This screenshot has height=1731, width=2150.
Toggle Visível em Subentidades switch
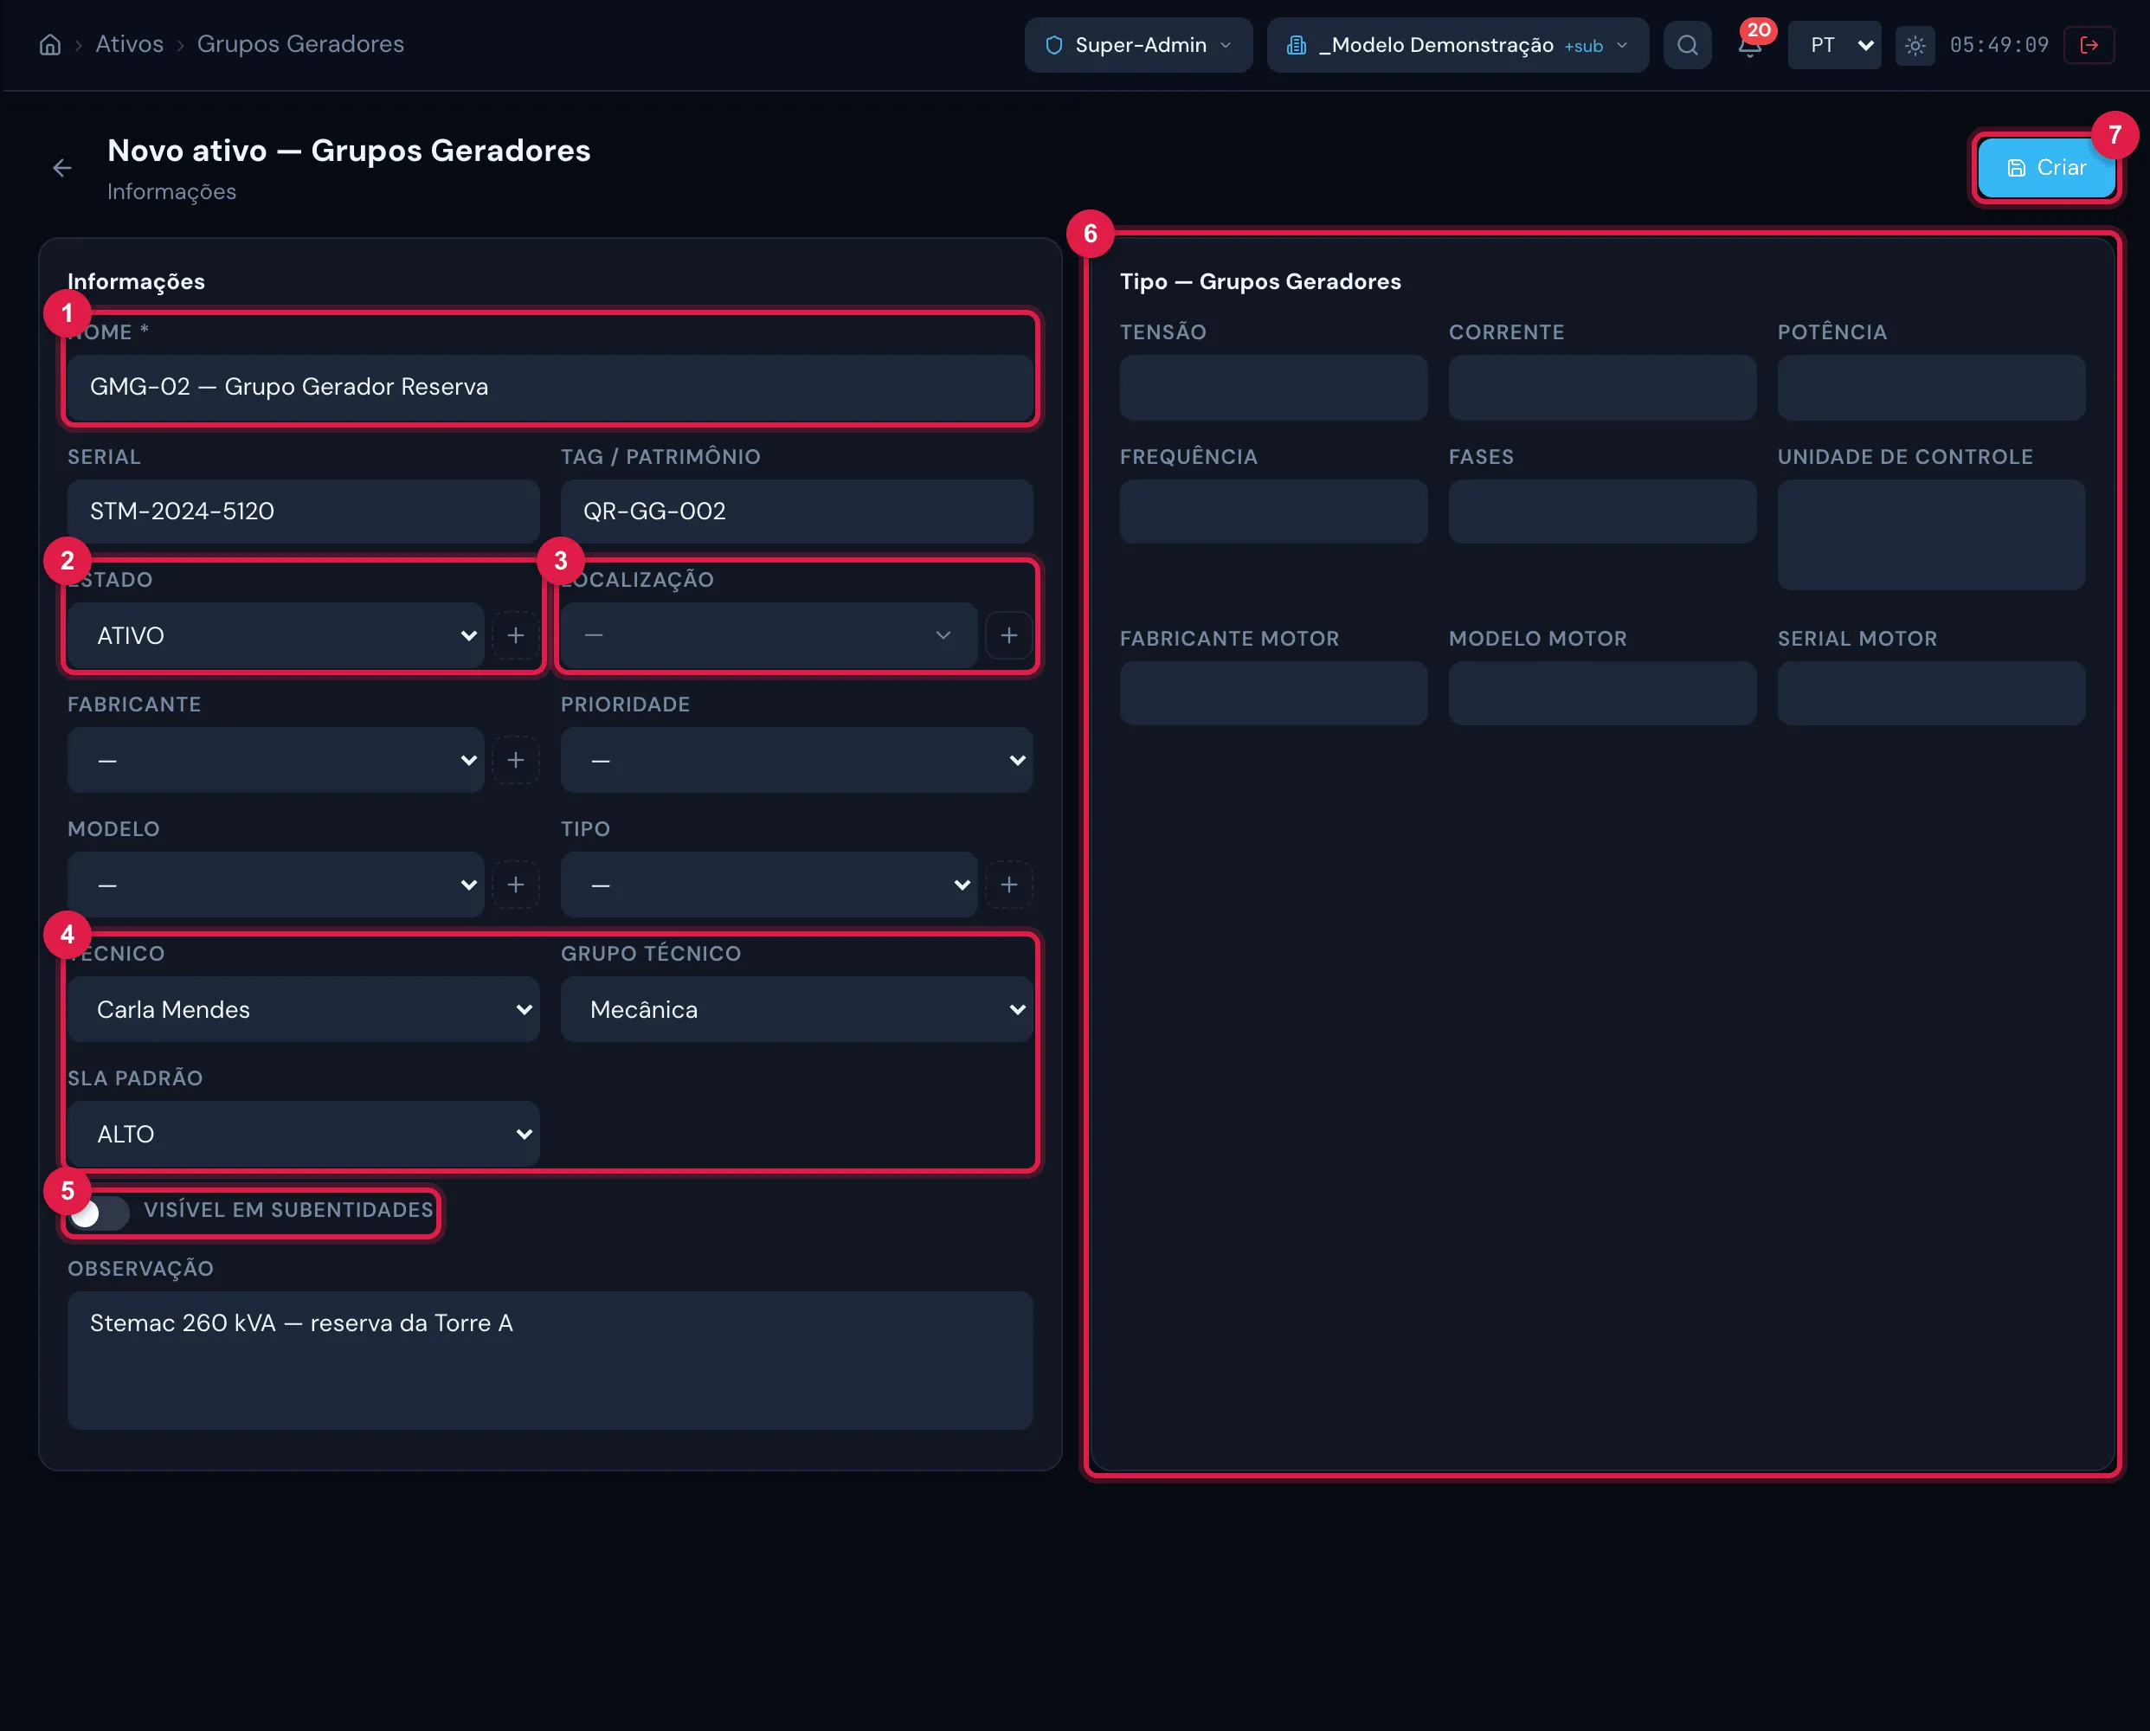[x=99, y=1213]
